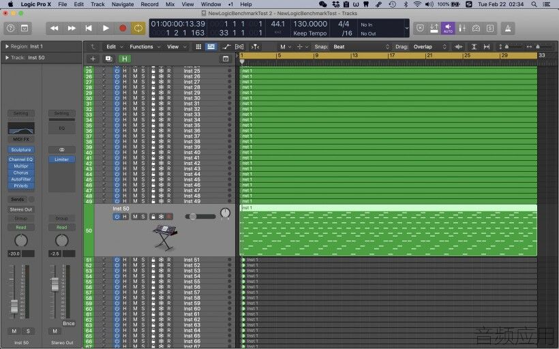Switch to grid view icon
This screenshot has width=559, height=349.
198,47
